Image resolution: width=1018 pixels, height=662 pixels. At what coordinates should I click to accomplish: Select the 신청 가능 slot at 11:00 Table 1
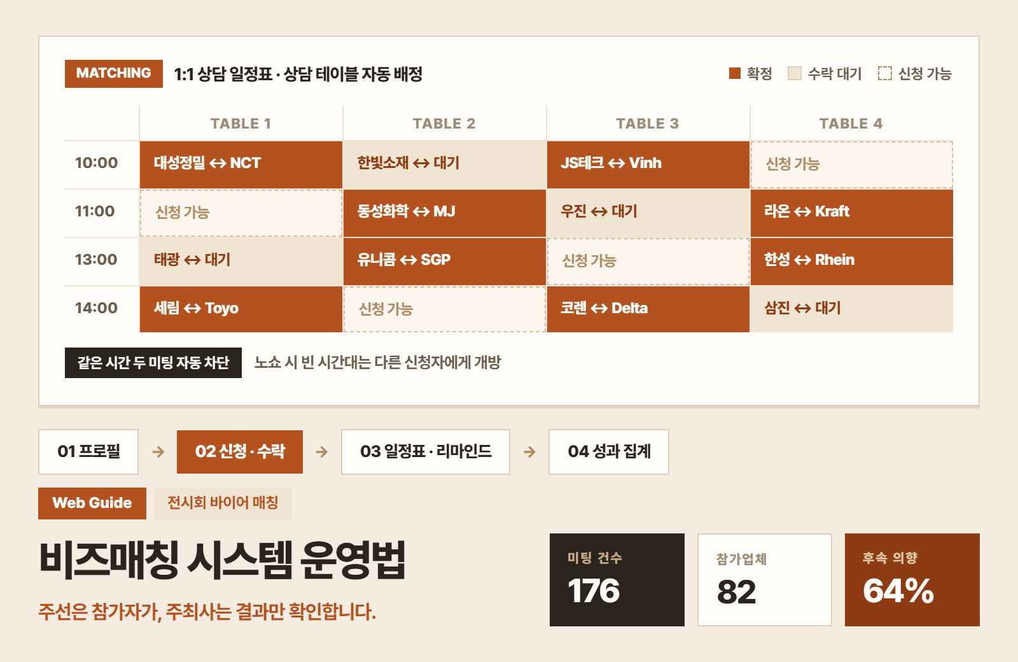click(241, 213)
